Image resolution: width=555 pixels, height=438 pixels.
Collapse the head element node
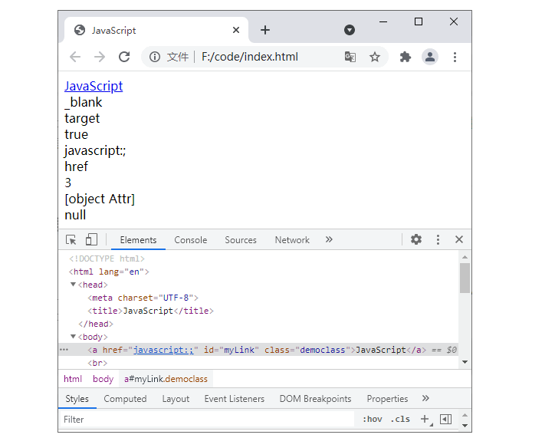(x=73, y=285)
